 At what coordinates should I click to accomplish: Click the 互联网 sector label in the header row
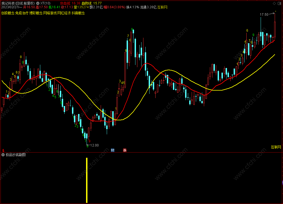tap(162, 7)
